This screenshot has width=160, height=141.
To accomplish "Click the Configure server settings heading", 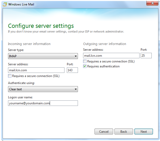I will point(41,26).
